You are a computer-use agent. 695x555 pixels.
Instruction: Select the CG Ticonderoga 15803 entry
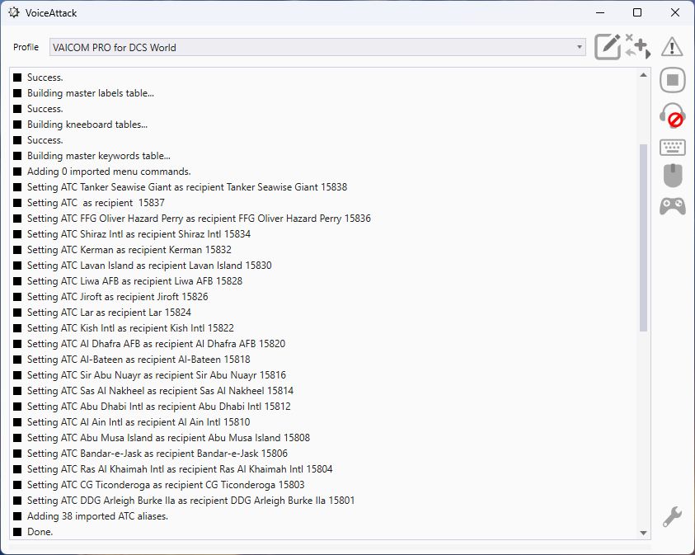click(166, 485)
